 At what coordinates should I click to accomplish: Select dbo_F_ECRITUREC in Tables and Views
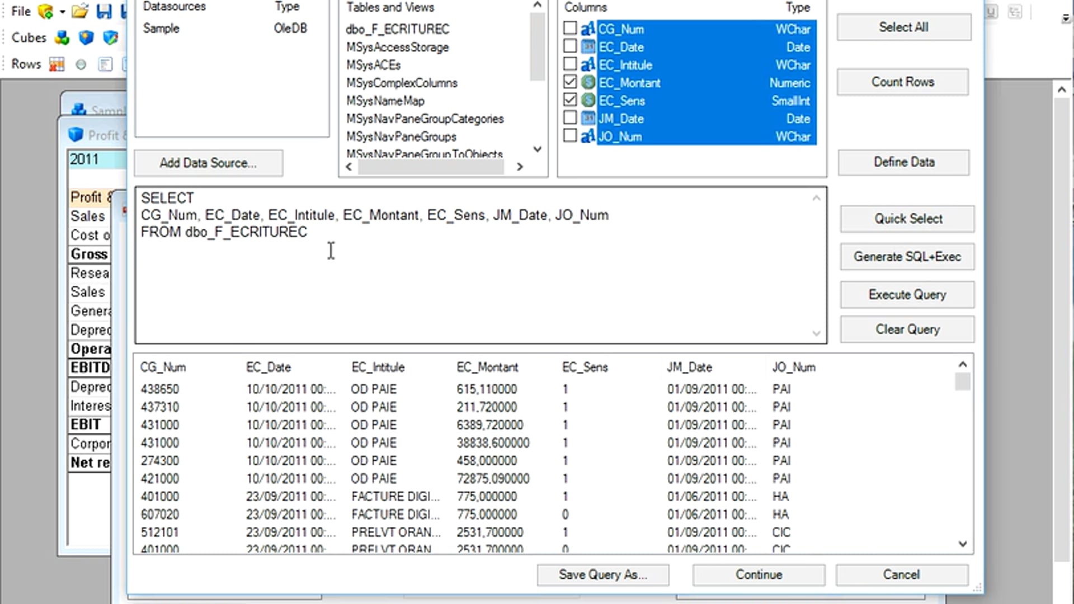(x=397, y=29)
